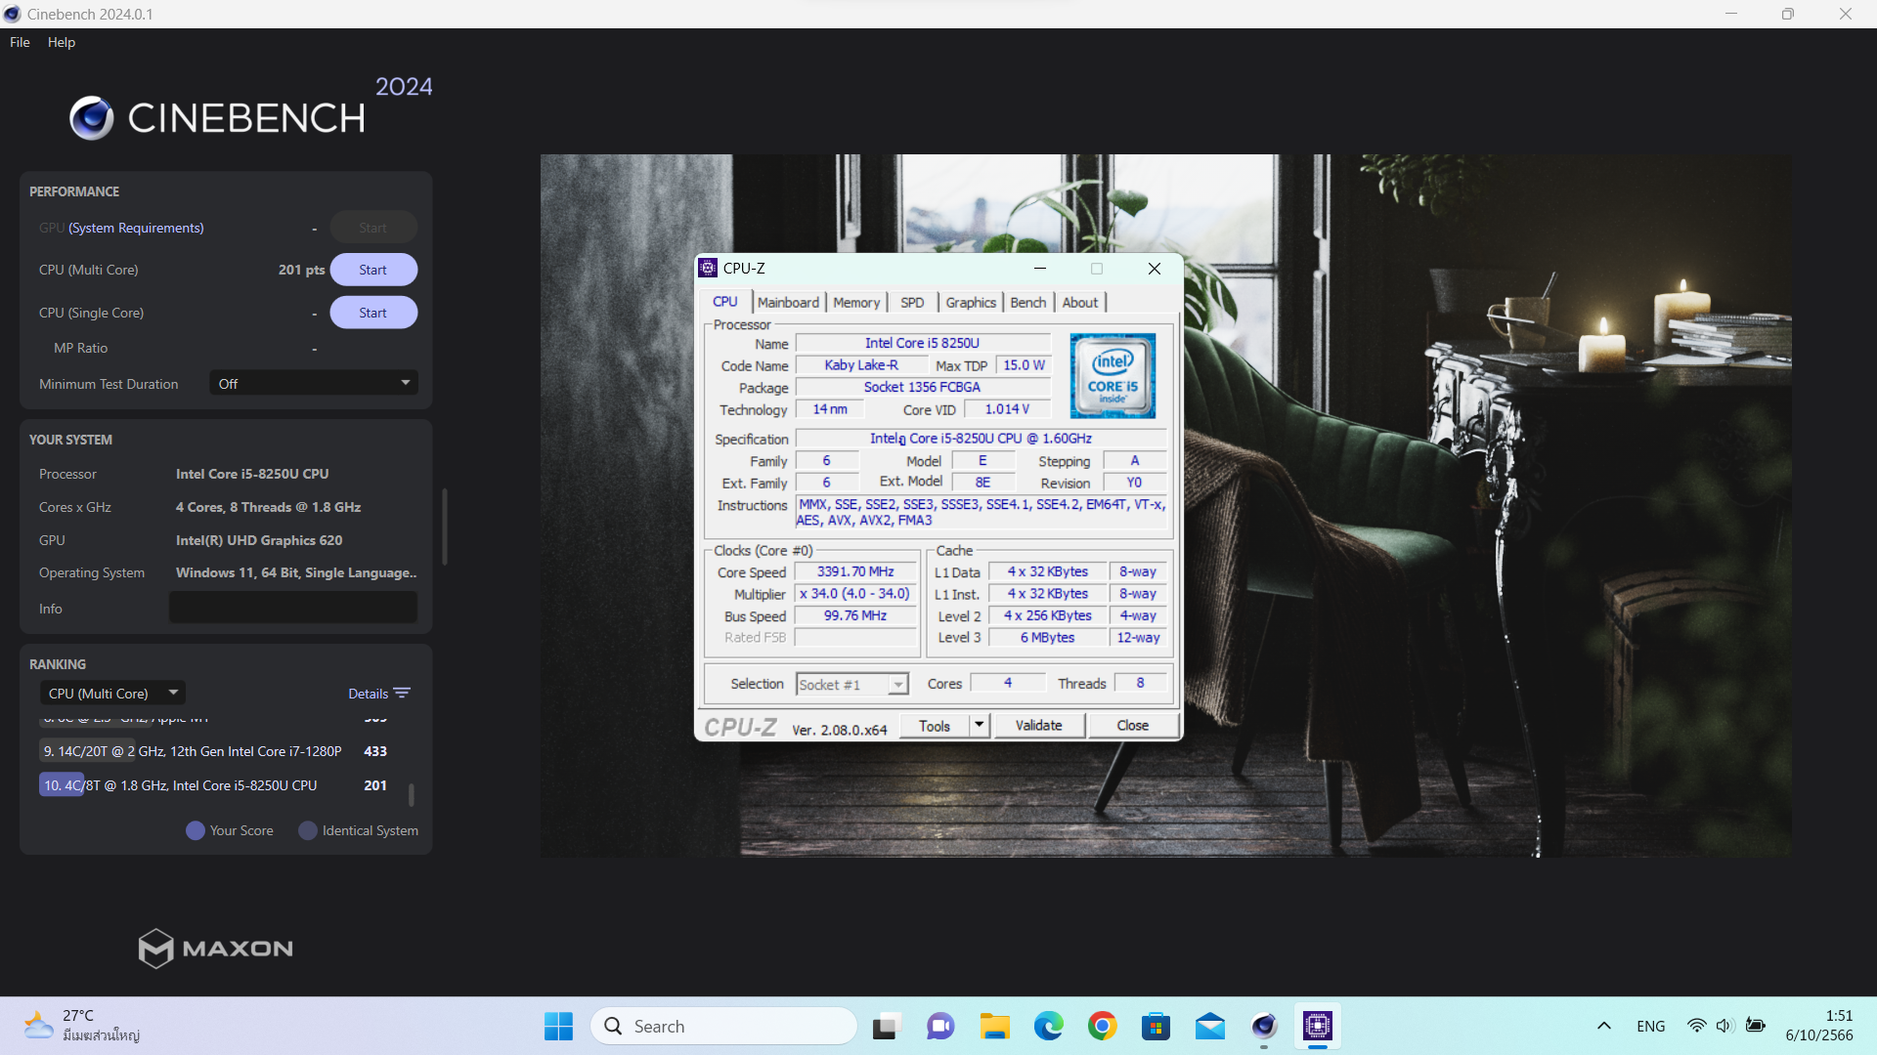
Task: Check the battery status icon
Action: coord(1756,1026)
